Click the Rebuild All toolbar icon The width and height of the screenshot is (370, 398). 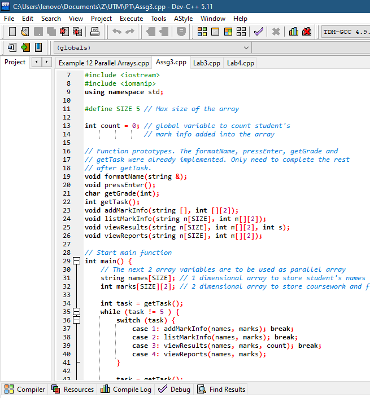tap(241, 32)
